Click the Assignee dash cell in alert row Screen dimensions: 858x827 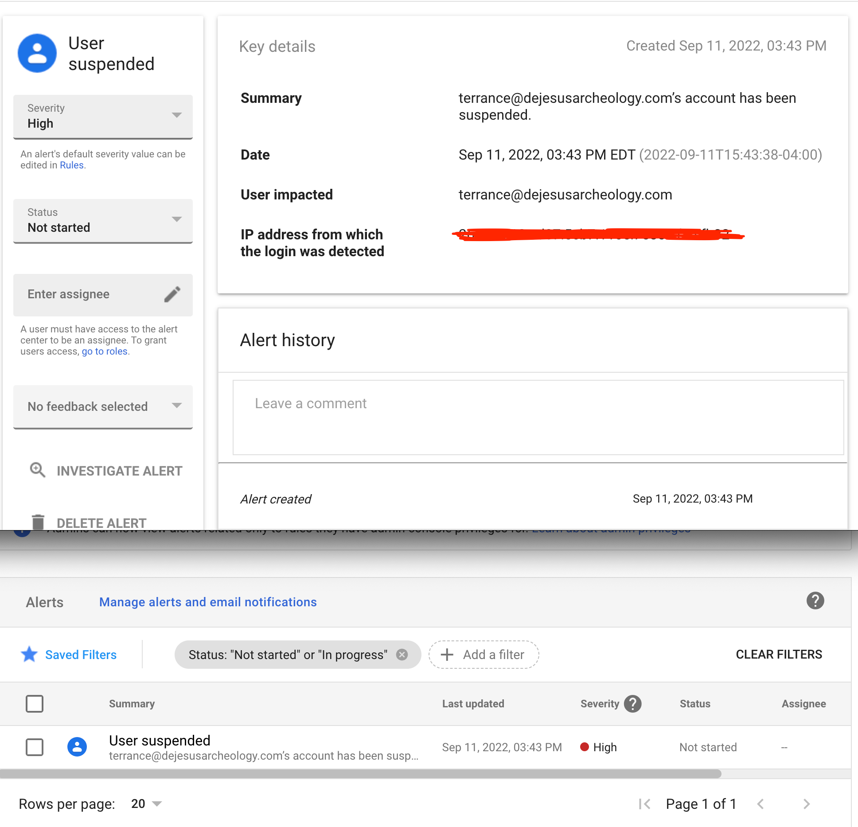(x=784, y=747)
